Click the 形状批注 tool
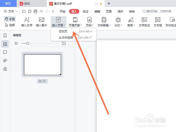 pos(171,22)
